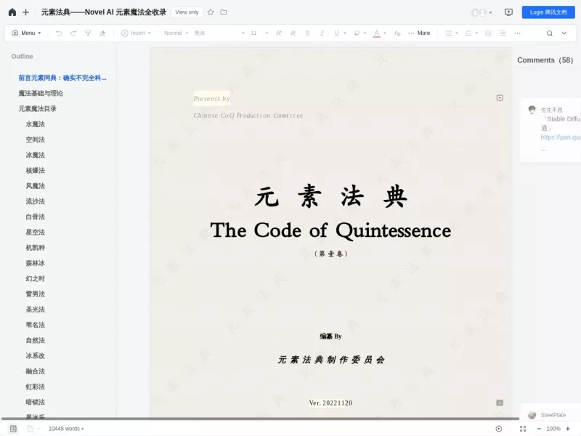The width and height of the screenshot is (581, 436).
Task: Jump to 流沙法 outline entry
Action: pos(35,201)
